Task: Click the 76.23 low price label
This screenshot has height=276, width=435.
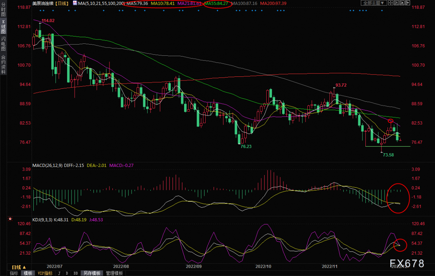Action: (x=246, y=147)
